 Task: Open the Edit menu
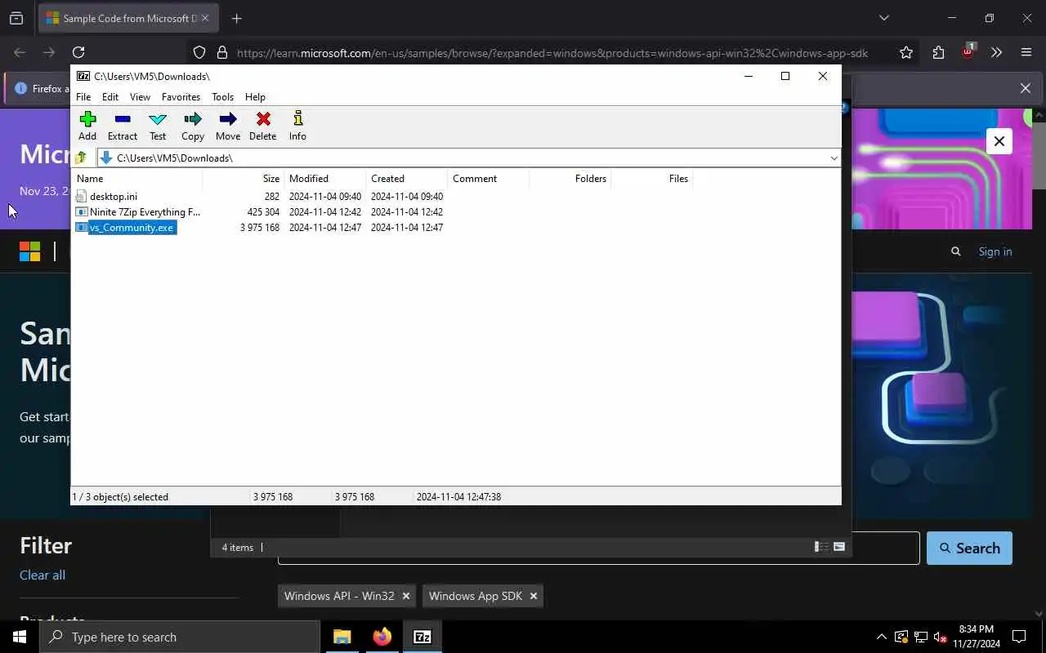[x=110, y=96]
